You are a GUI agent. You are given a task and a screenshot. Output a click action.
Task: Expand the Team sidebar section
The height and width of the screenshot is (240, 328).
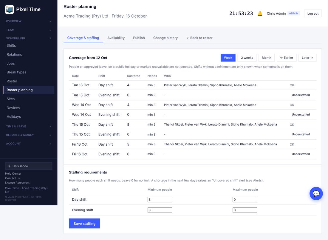[x=29, y=30]
